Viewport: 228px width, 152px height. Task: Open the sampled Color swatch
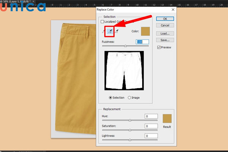coord(146,32)
